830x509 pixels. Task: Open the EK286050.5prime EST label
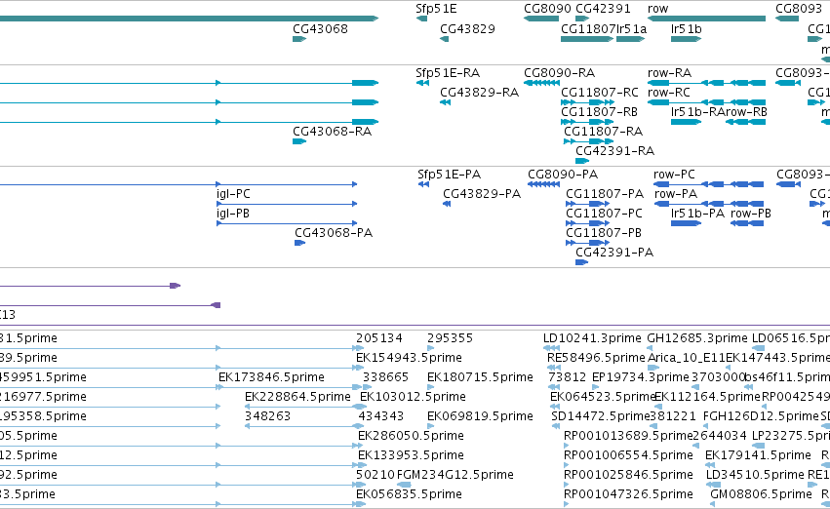pyautogui.click(x=411, y=437)
